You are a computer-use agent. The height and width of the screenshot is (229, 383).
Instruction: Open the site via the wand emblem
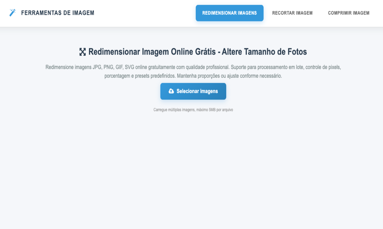pyautogui.click(x=12, y=13)
